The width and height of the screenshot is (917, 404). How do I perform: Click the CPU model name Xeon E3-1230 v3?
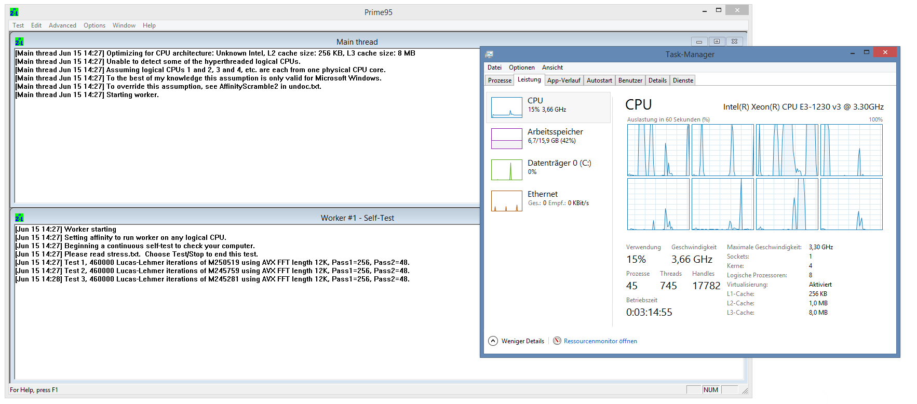pyautogui.click(x=803, y=107)
